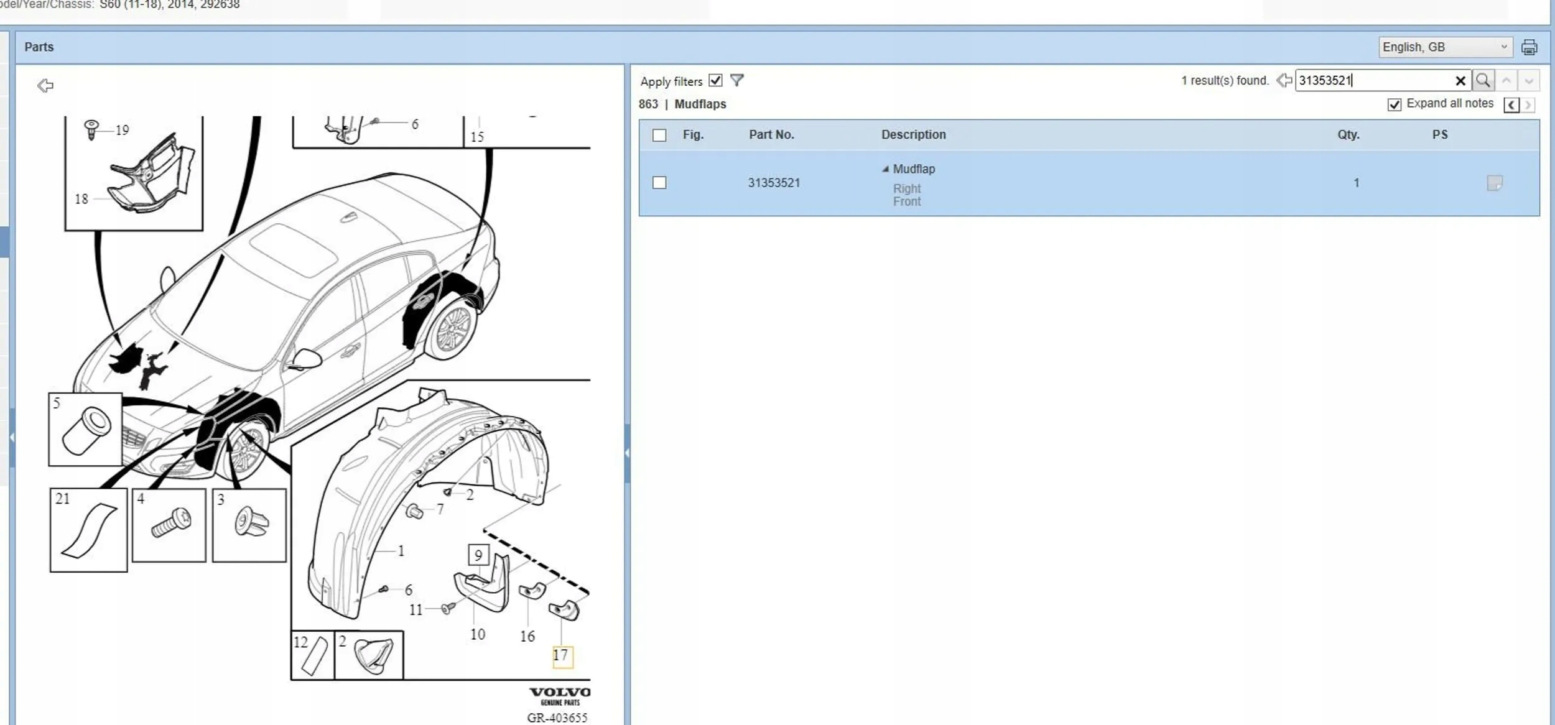Open the note icon in the Mudflap row
This screenshot has height=725, width=1555.
(x=1494, y=183)
